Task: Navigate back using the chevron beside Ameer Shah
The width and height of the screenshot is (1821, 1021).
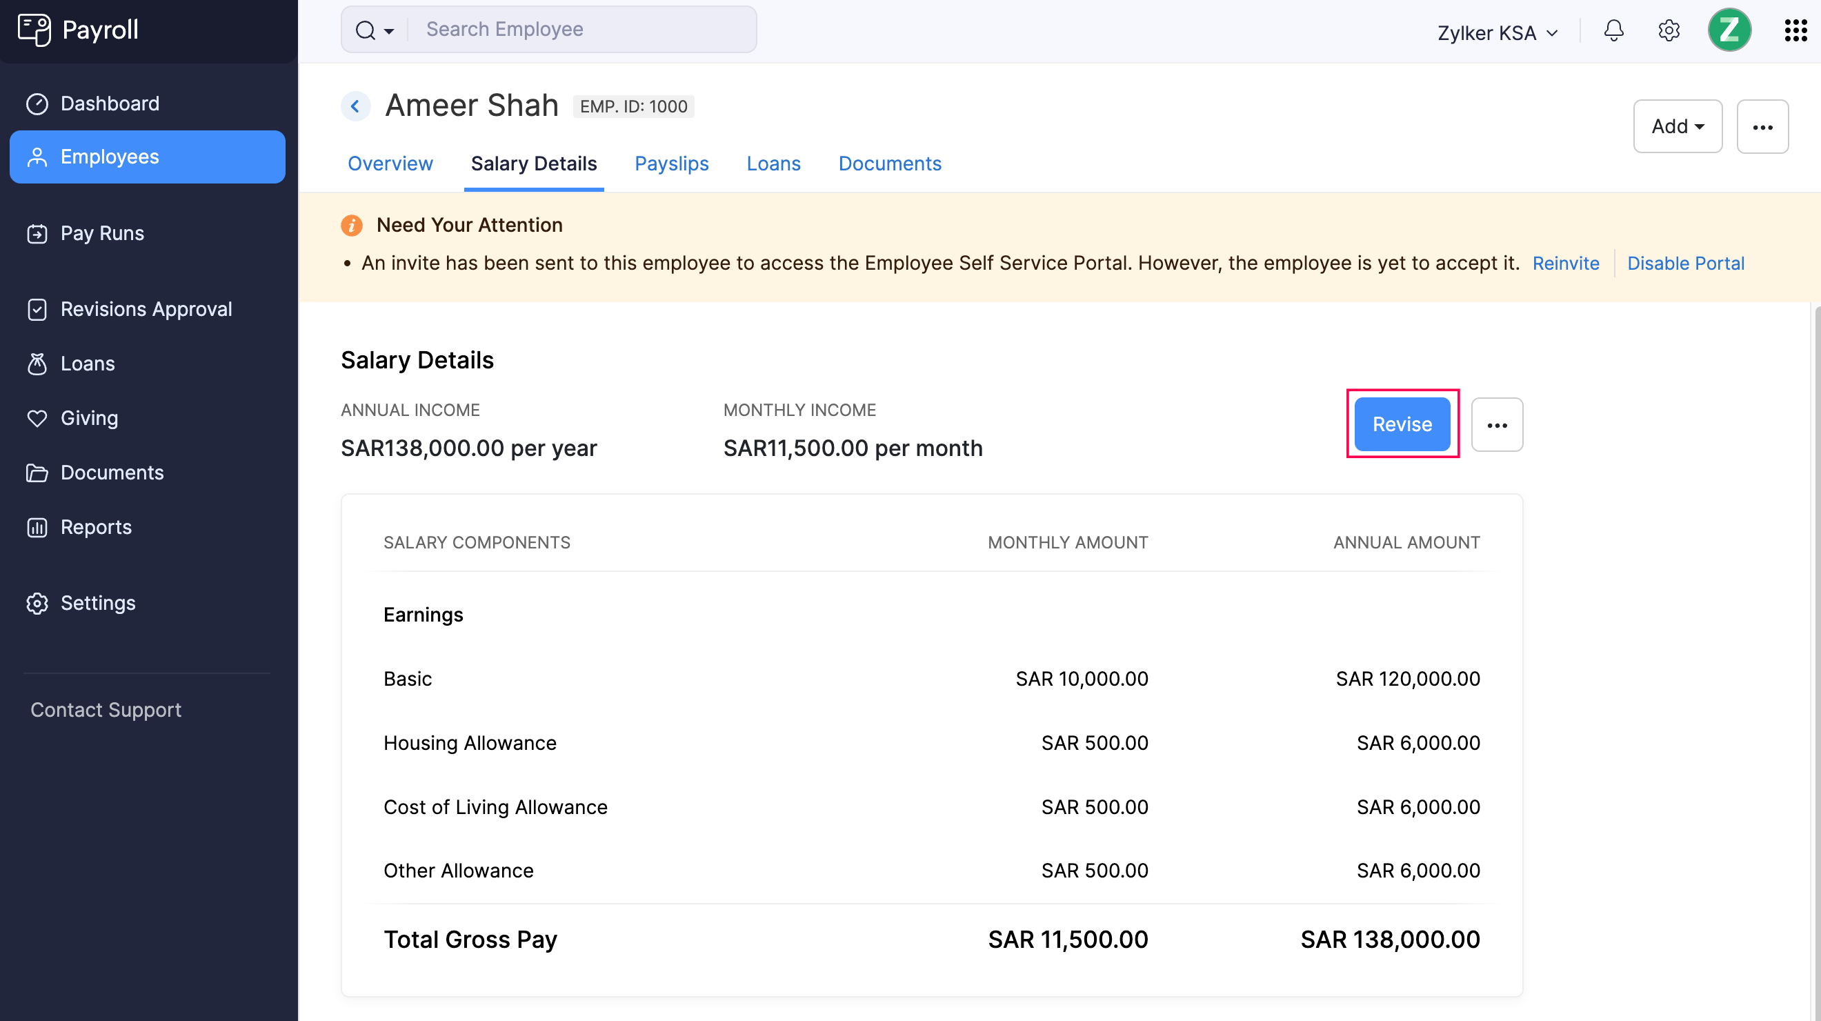Action: coord(355,106)
